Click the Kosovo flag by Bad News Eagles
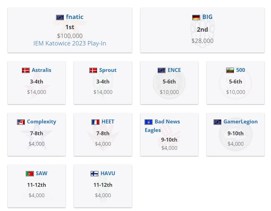The width and height of the screenshot is (271, 211). pos(148,122)
